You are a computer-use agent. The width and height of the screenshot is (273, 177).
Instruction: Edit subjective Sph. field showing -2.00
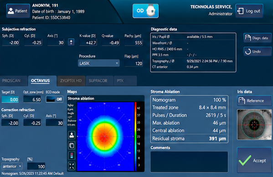point(10,42)
